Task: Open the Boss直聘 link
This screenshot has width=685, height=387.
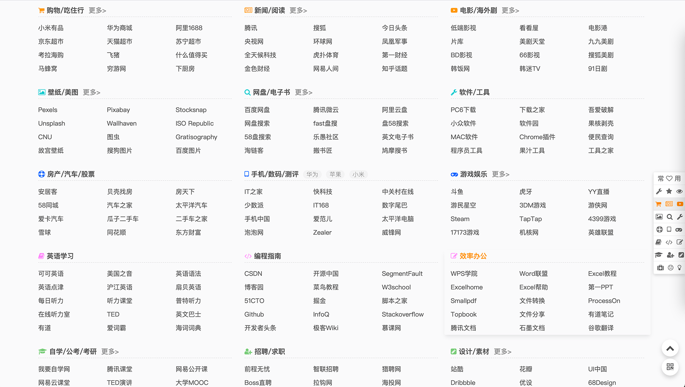Action: click(x=258, y=383)
